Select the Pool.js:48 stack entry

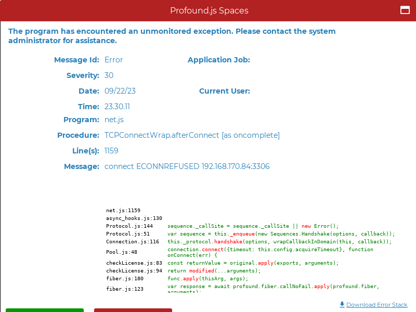point(122,252)
